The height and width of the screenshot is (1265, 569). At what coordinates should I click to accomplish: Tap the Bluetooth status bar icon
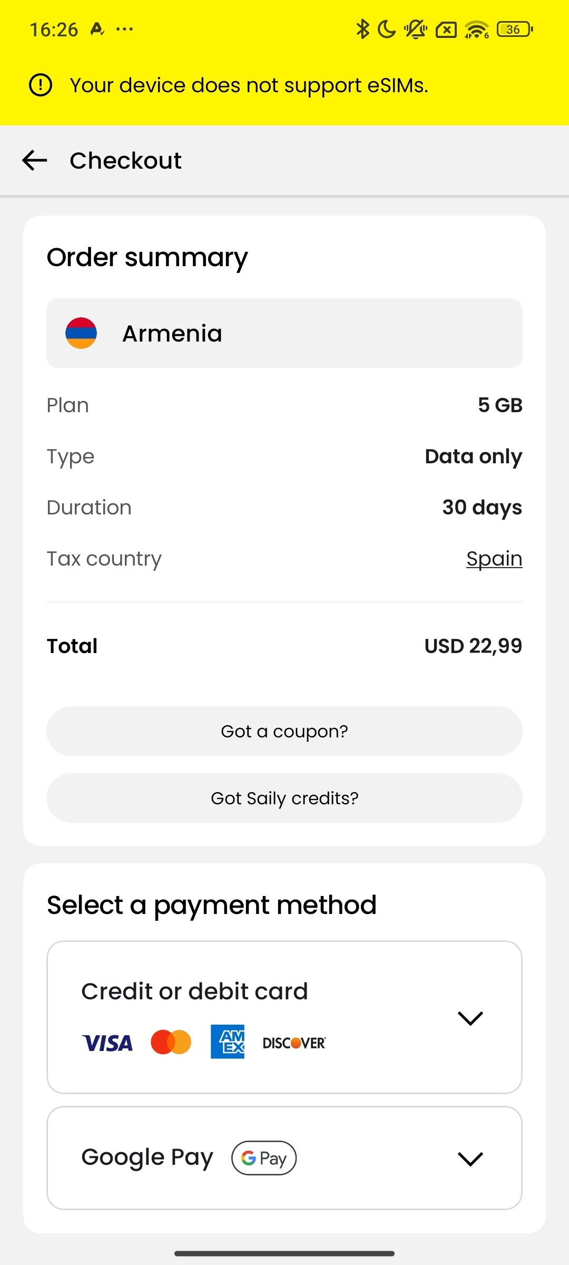pos(362,29)
